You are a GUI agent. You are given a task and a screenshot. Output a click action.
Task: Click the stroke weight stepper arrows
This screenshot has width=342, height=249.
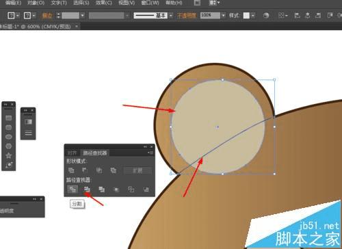point(58,16)
